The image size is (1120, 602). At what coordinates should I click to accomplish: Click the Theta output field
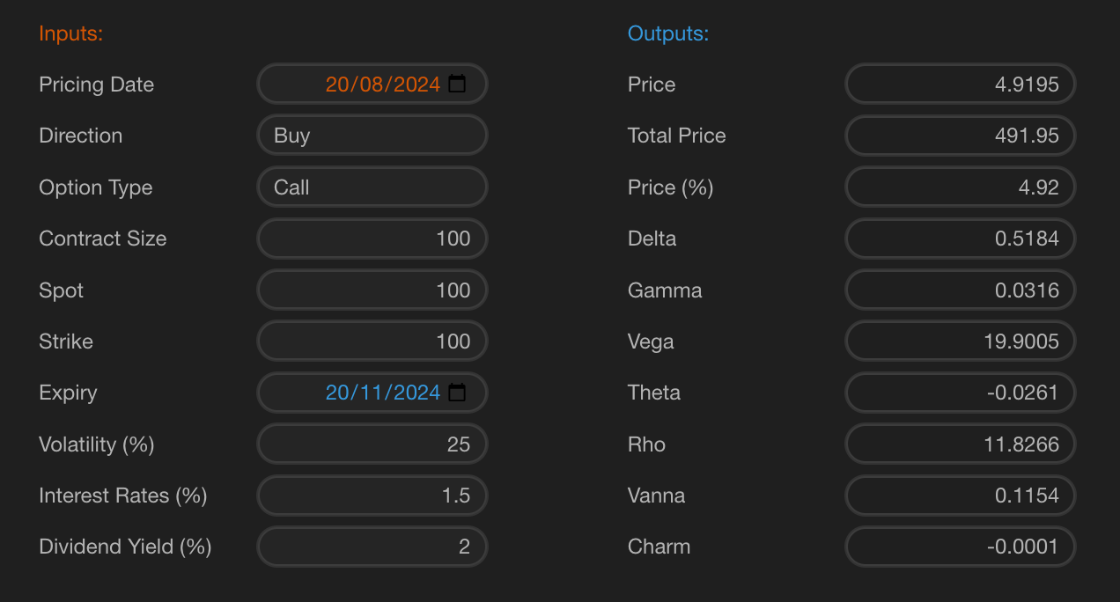(x=960, y=393)
